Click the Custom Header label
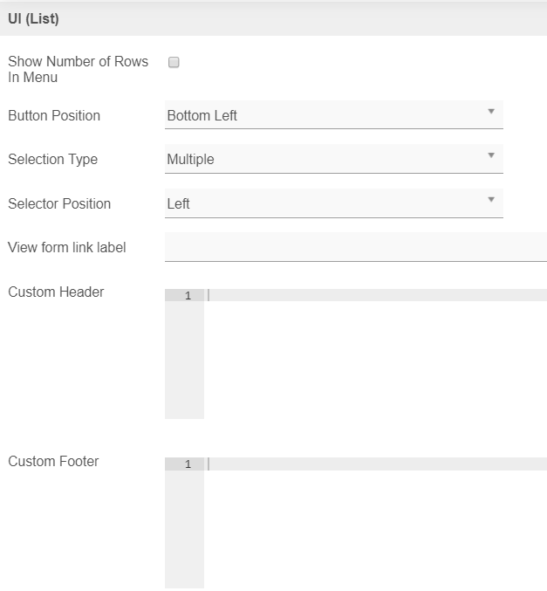Image resolution: width=547 pixels, height=591 pixels. (x=56, y=292)
